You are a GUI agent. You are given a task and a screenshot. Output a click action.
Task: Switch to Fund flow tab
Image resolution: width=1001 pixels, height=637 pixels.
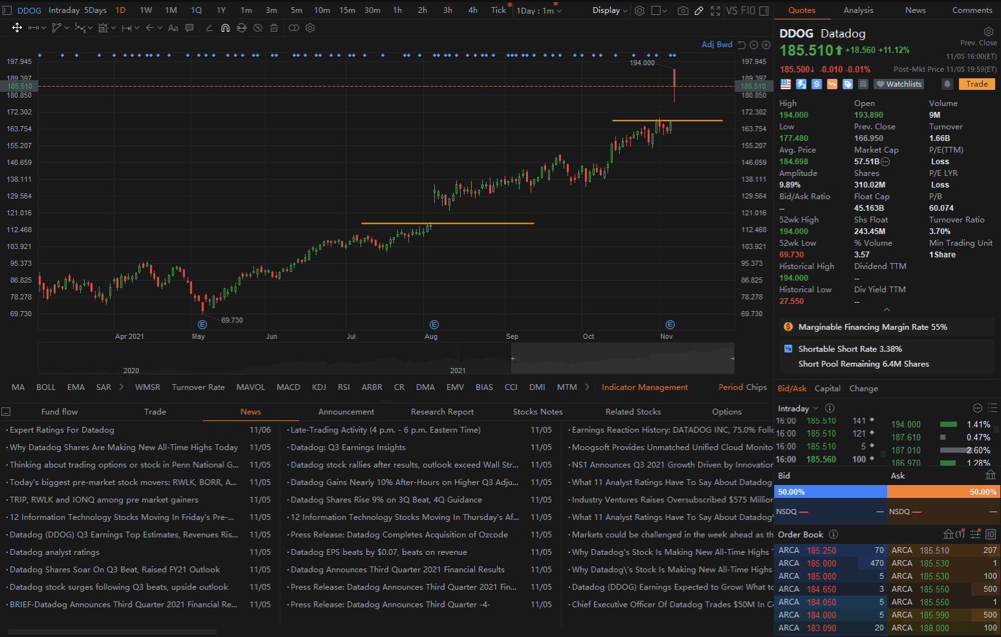[x=60, y=412]
